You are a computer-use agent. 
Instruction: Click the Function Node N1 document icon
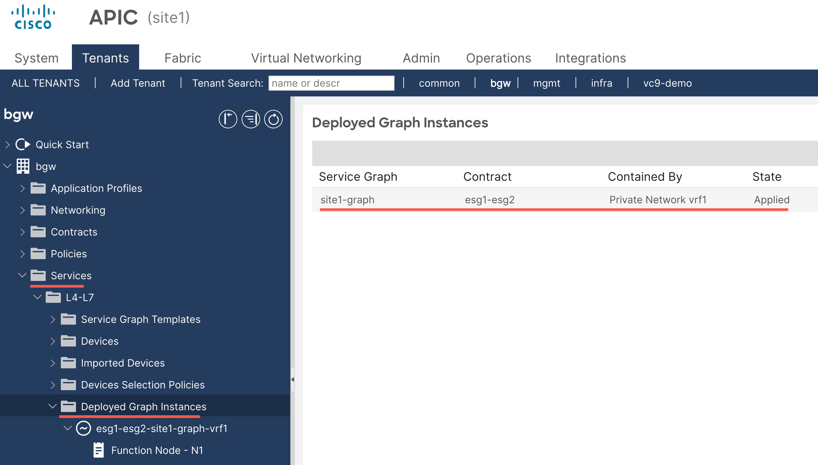click(x=98, y=450)
